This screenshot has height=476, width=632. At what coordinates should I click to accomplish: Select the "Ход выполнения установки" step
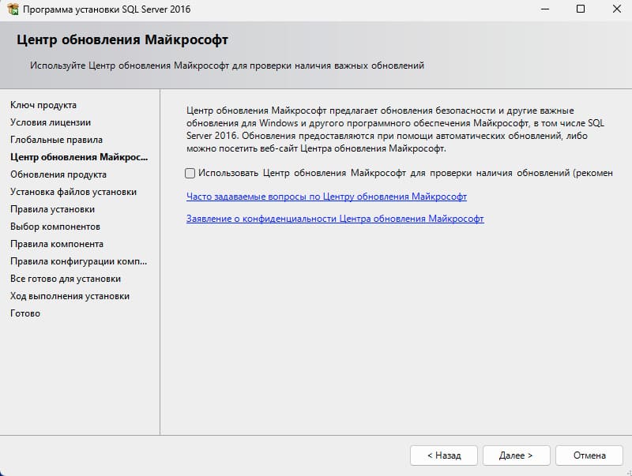(x=70, y=295)
